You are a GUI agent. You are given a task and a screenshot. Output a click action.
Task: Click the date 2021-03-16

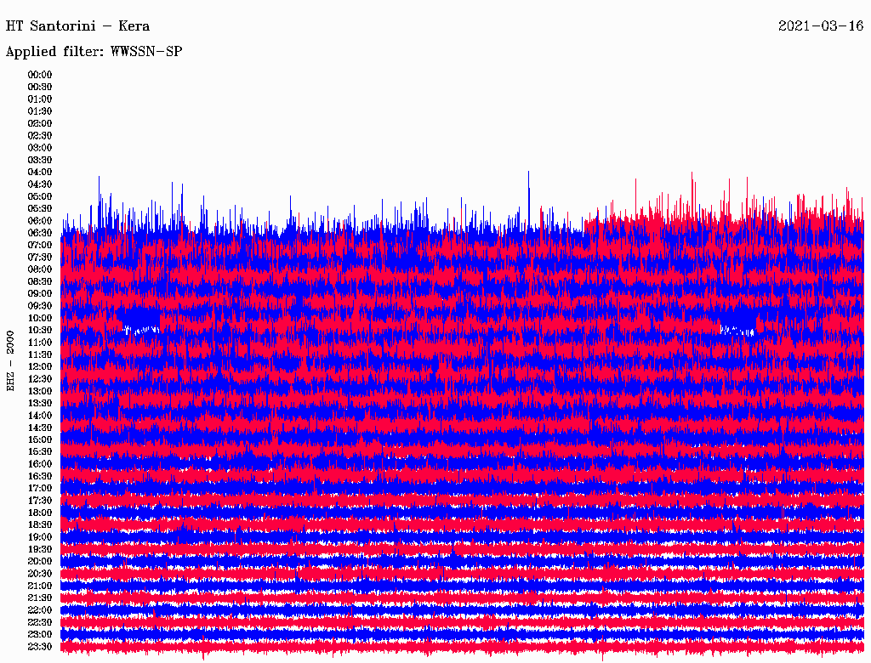(821, 26)
